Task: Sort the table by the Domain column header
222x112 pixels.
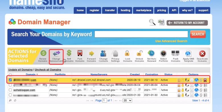Action: pos(31,74)
